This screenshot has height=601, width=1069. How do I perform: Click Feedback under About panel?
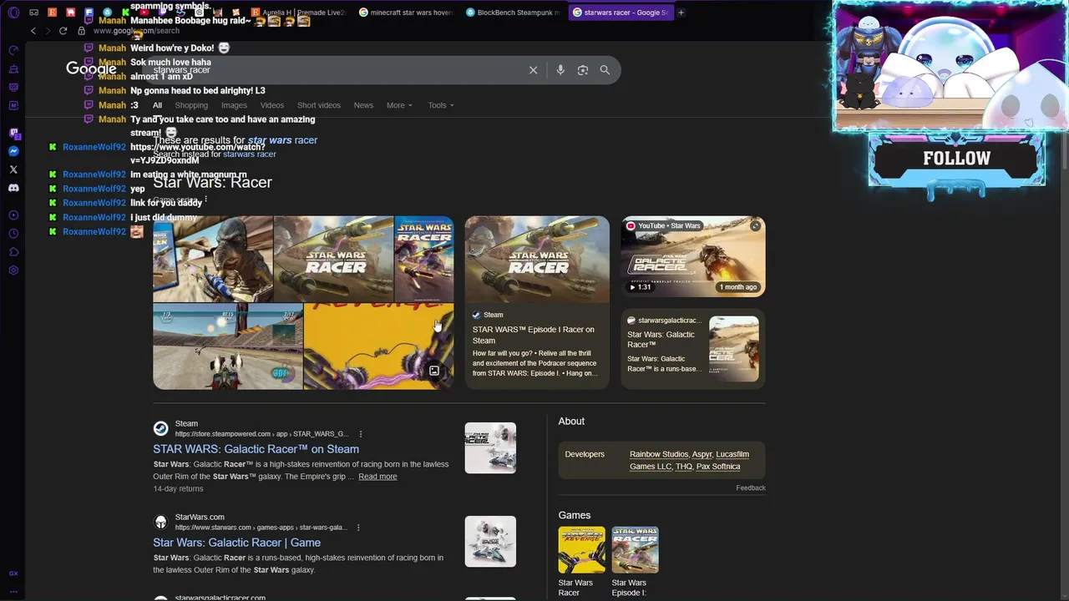pyautogui.click(x=751, y=488)
